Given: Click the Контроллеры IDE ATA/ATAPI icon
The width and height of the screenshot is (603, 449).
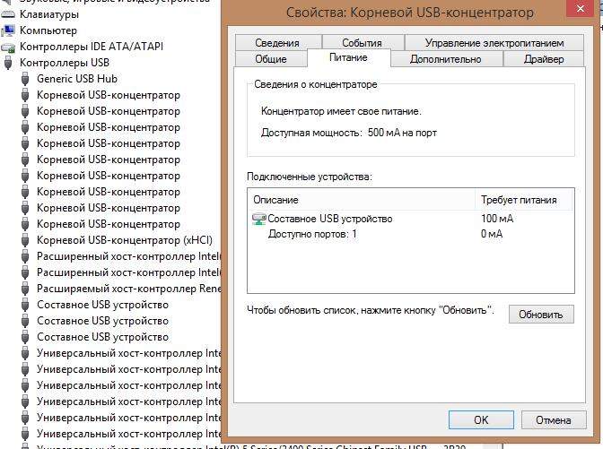Looking at the screenshot, I should pos(9,47).
